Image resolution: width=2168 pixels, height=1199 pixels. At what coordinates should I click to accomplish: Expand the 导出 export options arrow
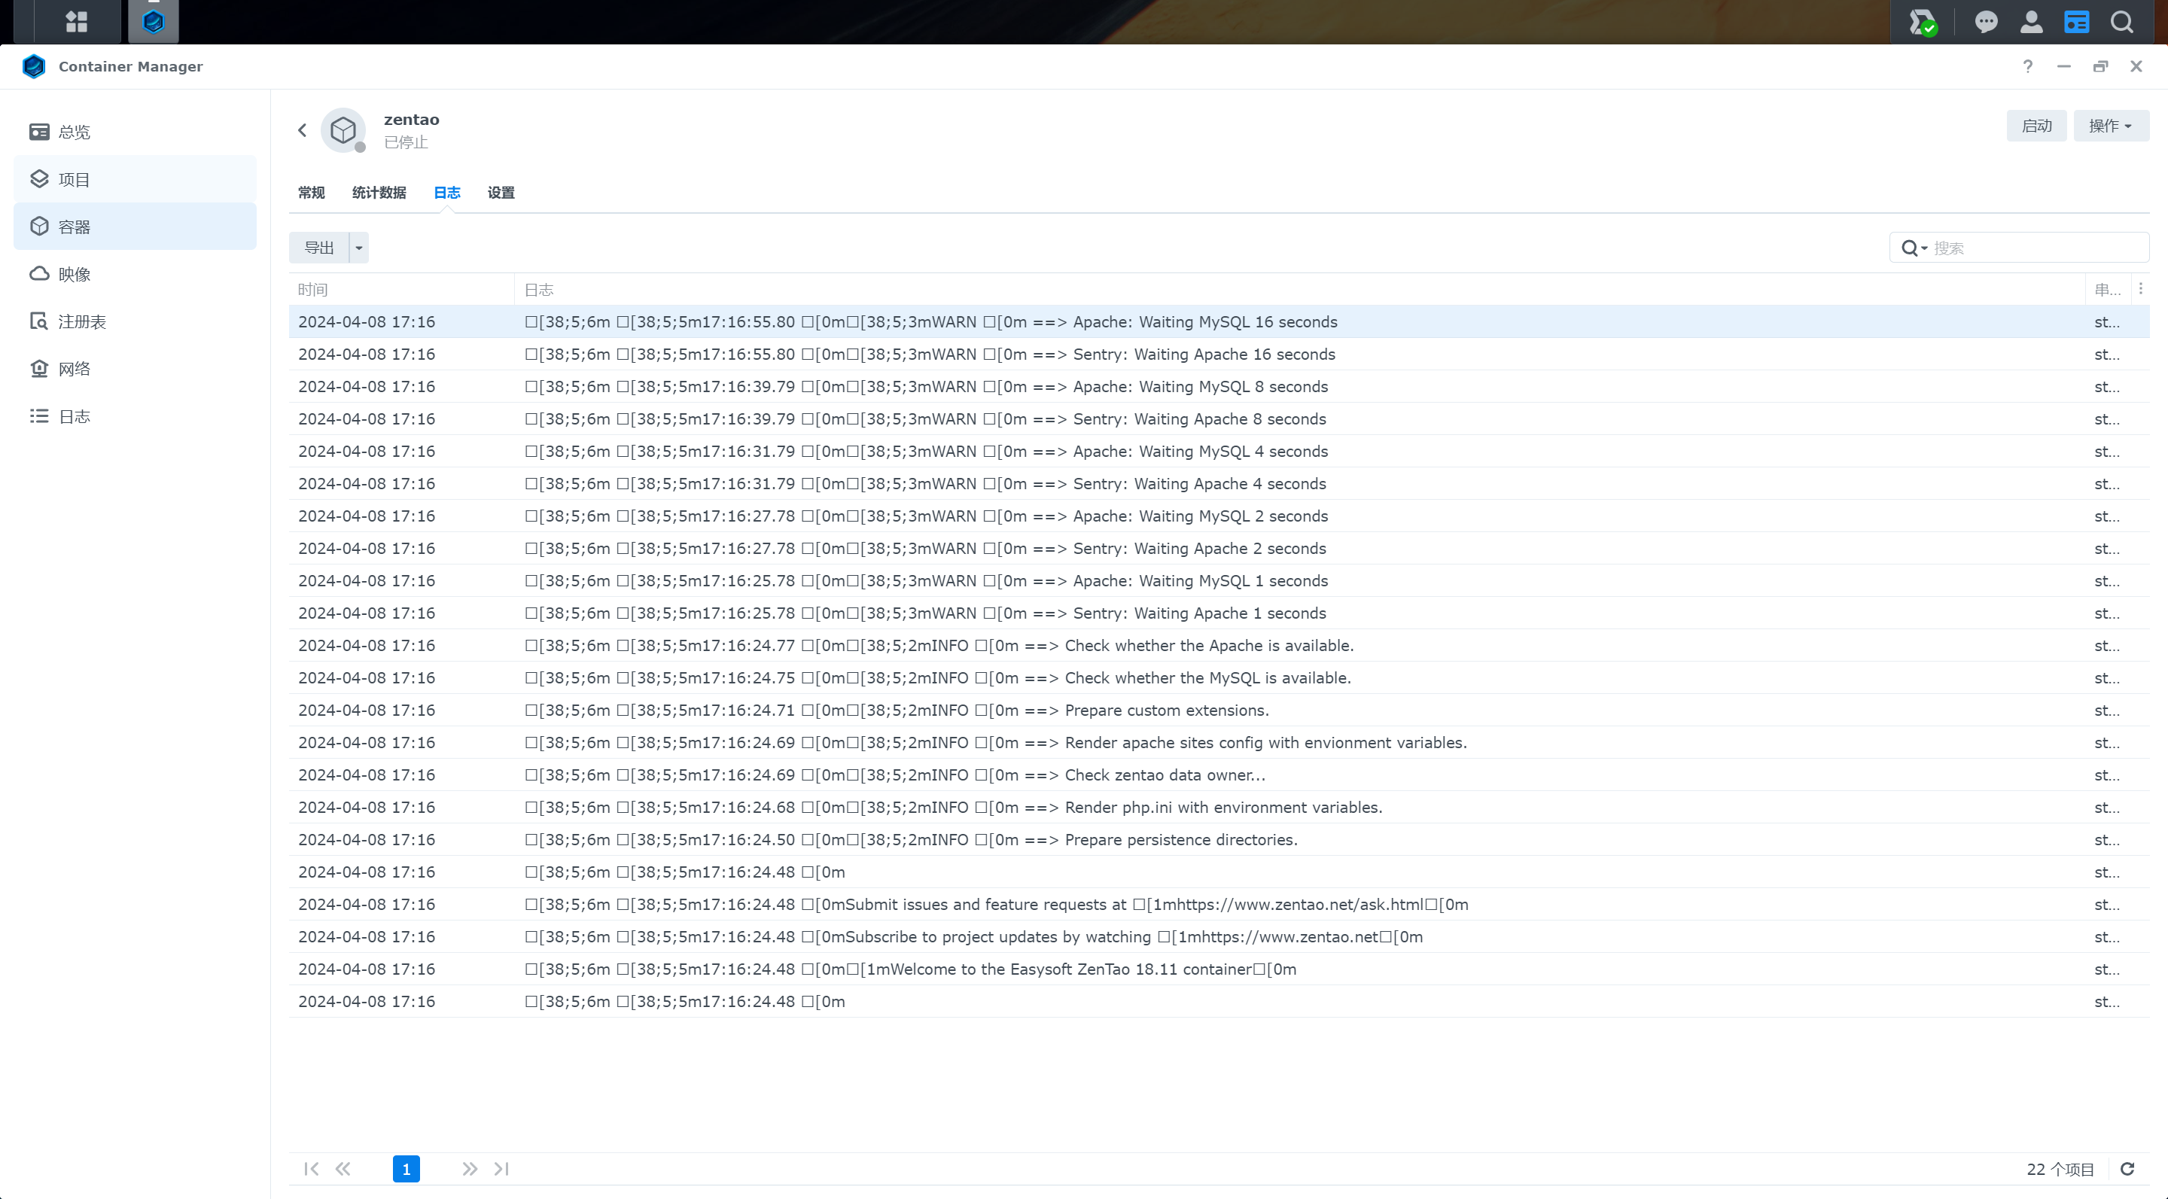tap(358, 248)
